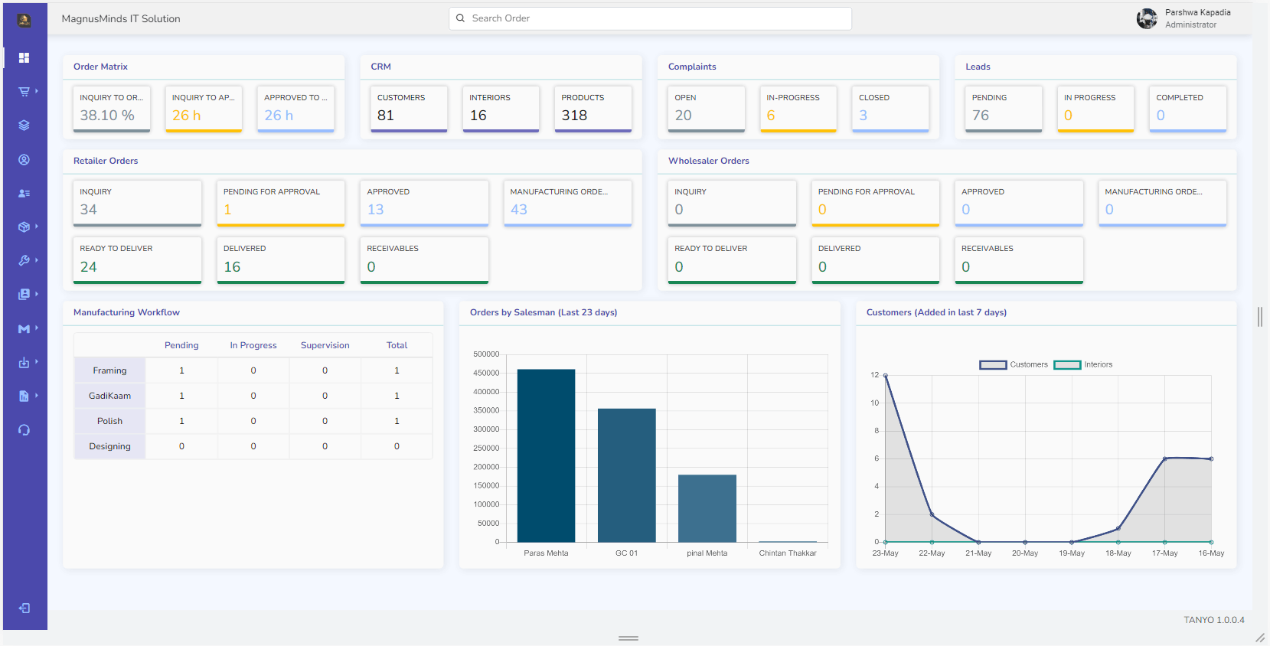This screenshot has width=1270, height=646.
Task: Open the Retailer Inquiry card showing 34
Action: pos(137,203)
